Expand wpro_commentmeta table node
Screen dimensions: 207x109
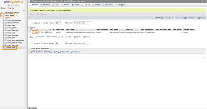pyautogui.click(x=4, y=20)
